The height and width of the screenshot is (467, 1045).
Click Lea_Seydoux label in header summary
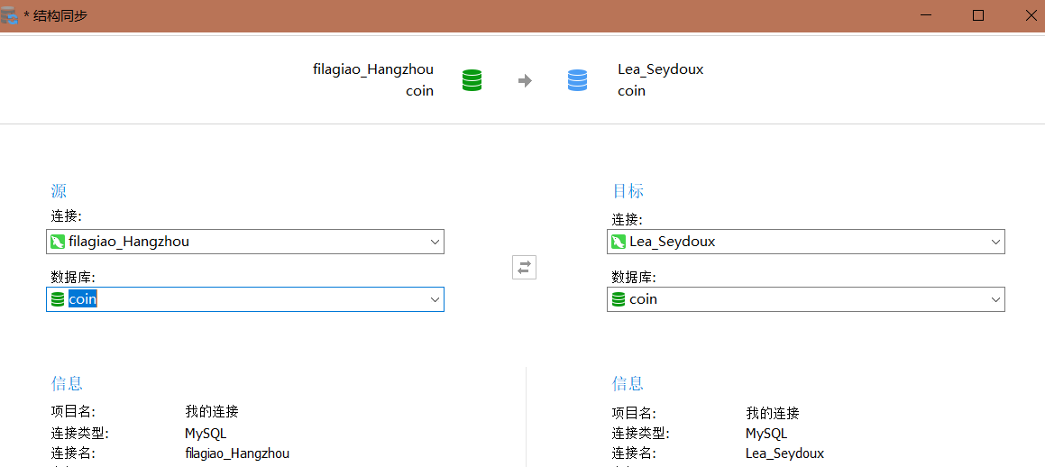click(661, 69)
